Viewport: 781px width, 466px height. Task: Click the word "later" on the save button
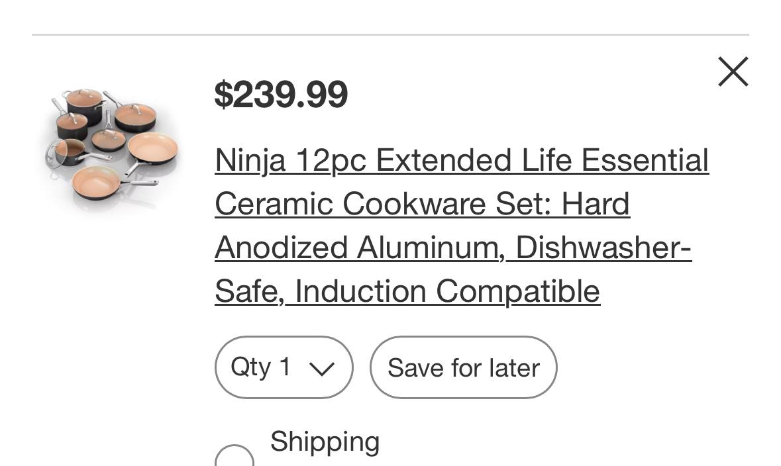(x=514, y=368)
